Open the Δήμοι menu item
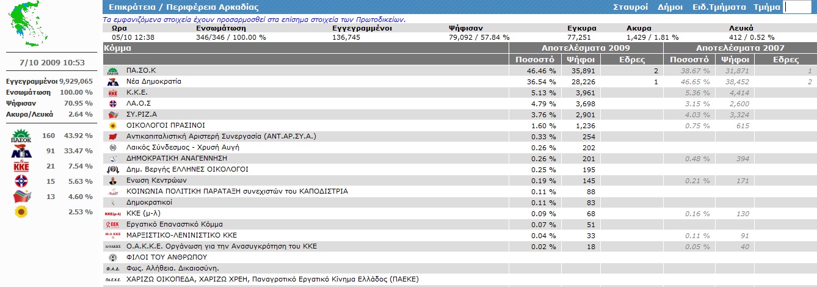The image size is (817, 287). [x=670, y=7]
